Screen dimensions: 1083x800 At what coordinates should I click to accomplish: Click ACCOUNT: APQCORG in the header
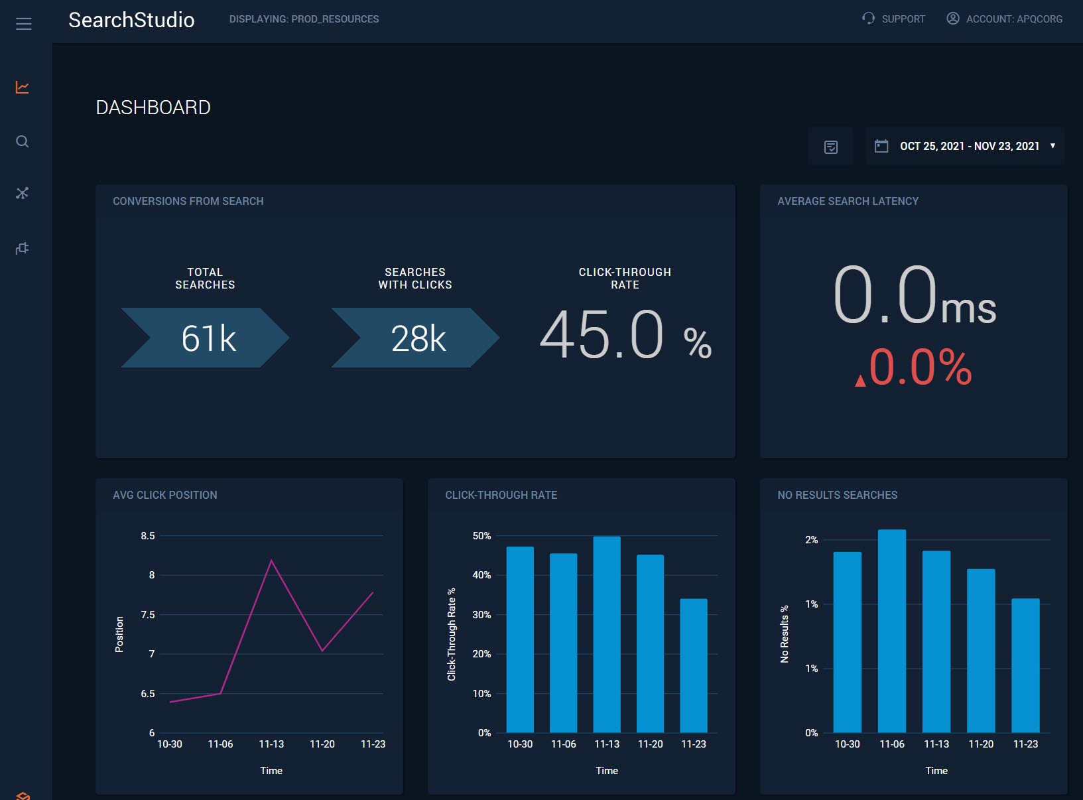click(x=1013, y=19)
